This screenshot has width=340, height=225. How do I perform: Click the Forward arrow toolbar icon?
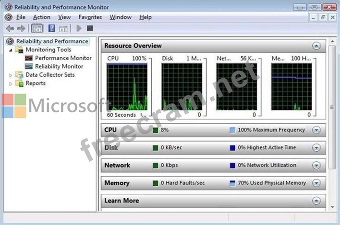(21, 28)
